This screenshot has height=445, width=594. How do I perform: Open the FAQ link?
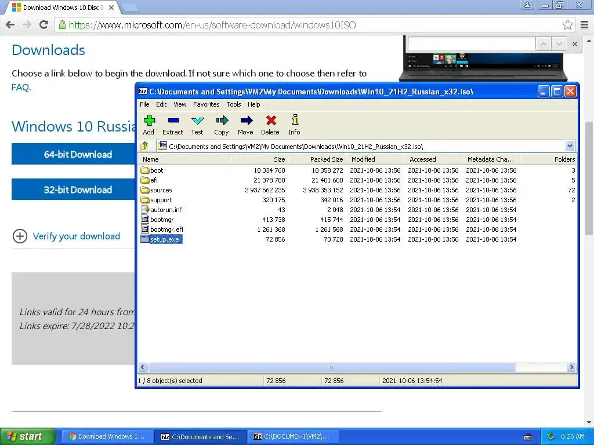tap(20, 87)
